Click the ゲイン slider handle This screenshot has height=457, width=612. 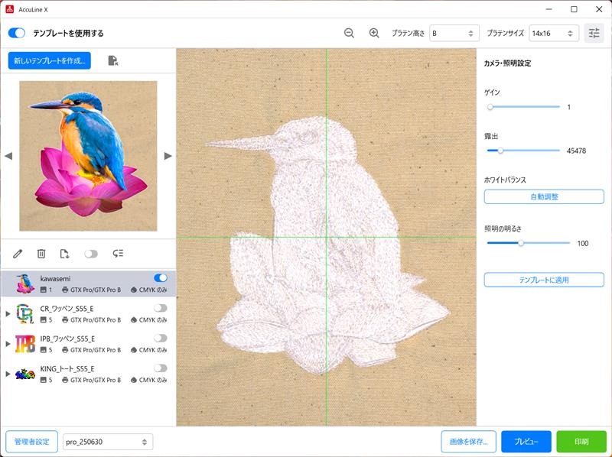tap(490, 107)
